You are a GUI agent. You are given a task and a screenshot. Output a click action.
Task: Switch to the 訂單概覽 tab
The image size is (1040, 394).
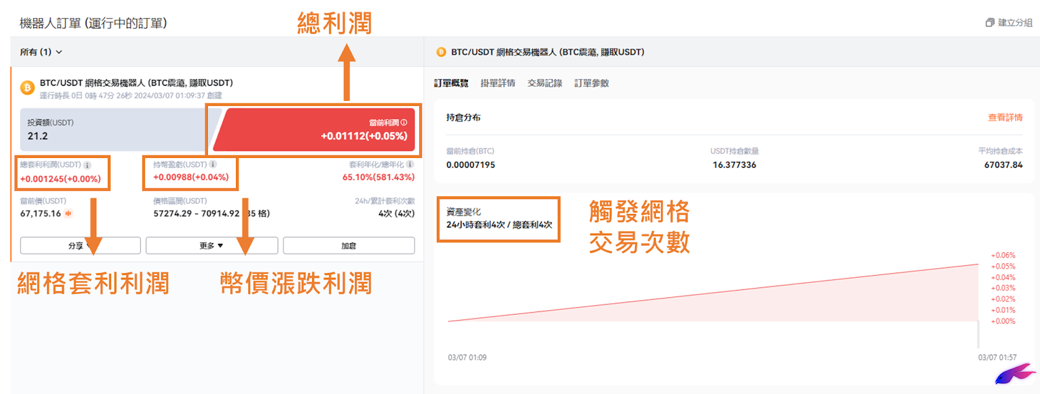click(451, 83)
